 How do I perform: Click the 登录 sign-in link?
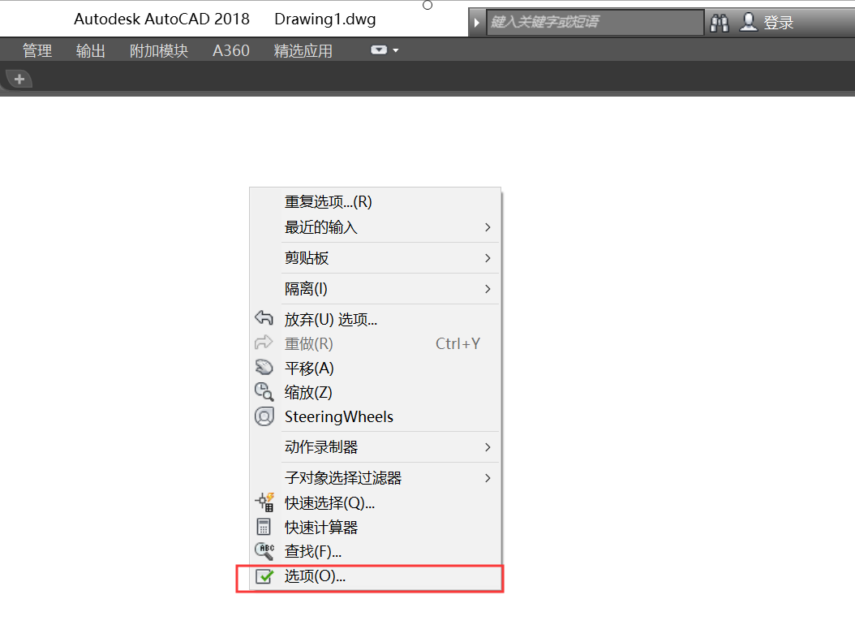pyautogui.click(x=778, y=23)
